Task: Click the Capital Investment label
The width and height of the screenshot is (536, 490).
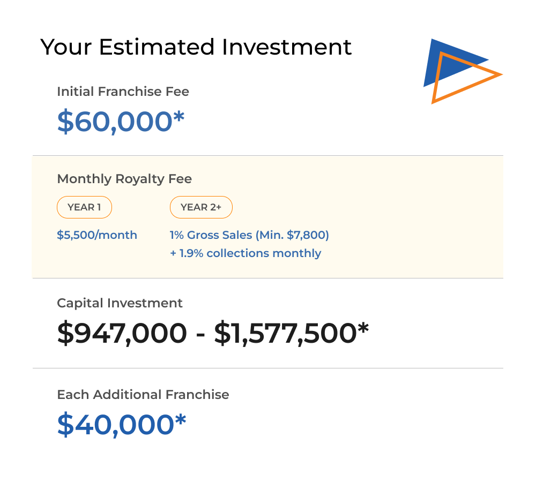Action: point(120,303)
